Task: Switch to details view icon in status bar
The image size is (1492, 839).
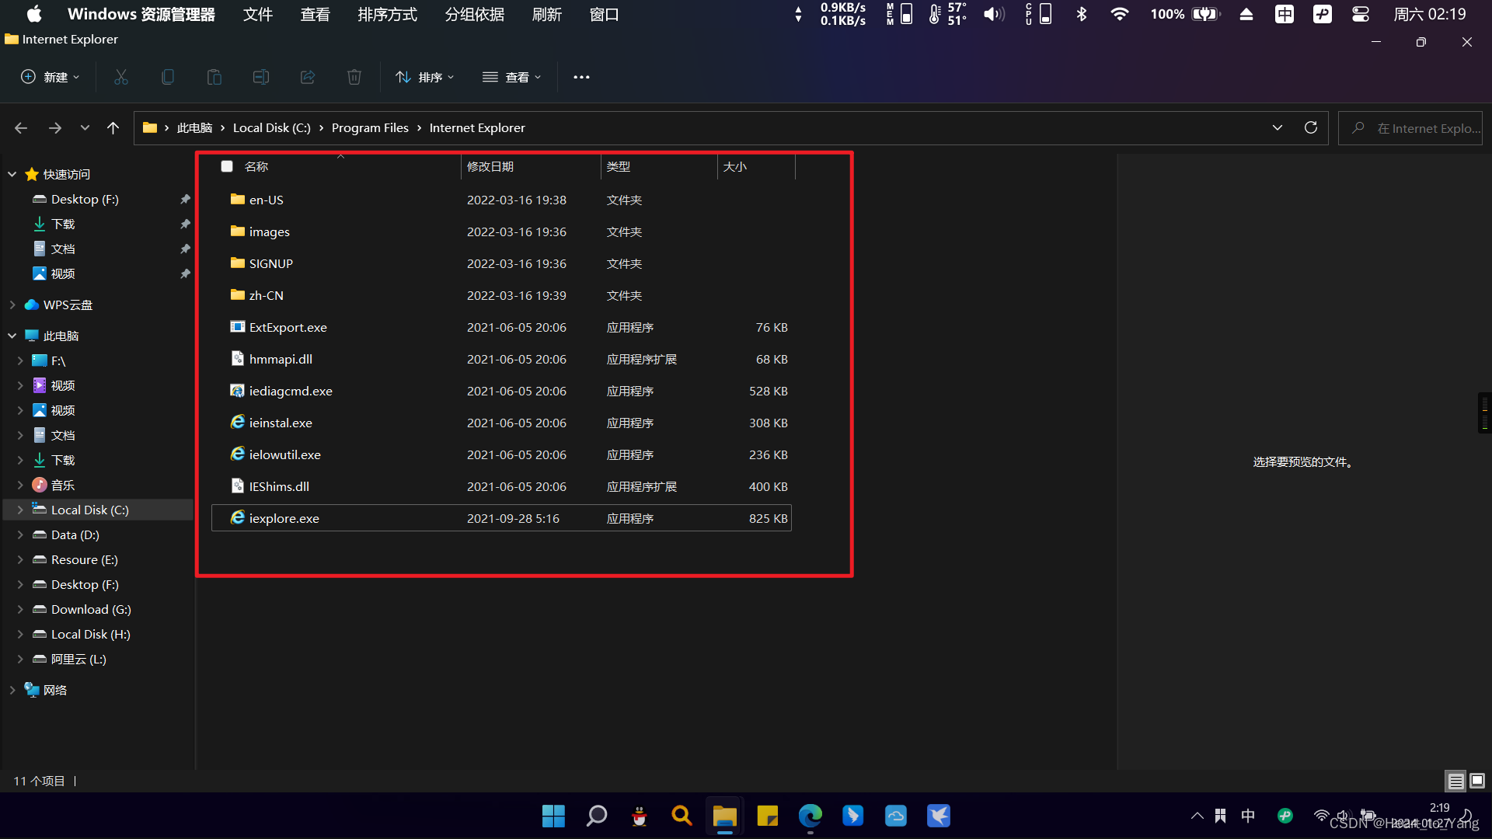Action: click(x=1455, y=781)
